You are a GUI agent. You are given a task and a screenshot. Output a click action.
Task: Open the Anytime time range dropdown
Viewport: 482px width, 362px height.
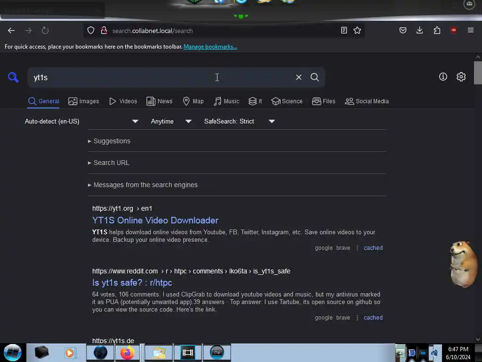pyautogui.click(x=171, y=121)
